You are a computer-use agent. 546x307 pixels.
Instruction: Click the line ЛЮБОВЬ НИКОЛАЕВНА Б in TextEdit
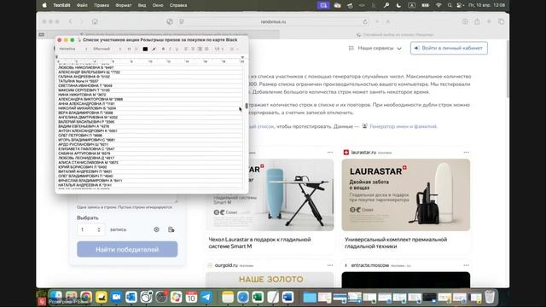[86, 67]
